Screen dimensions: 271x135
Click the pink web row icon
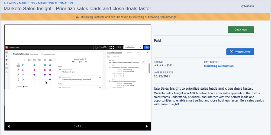coord(23,70)
